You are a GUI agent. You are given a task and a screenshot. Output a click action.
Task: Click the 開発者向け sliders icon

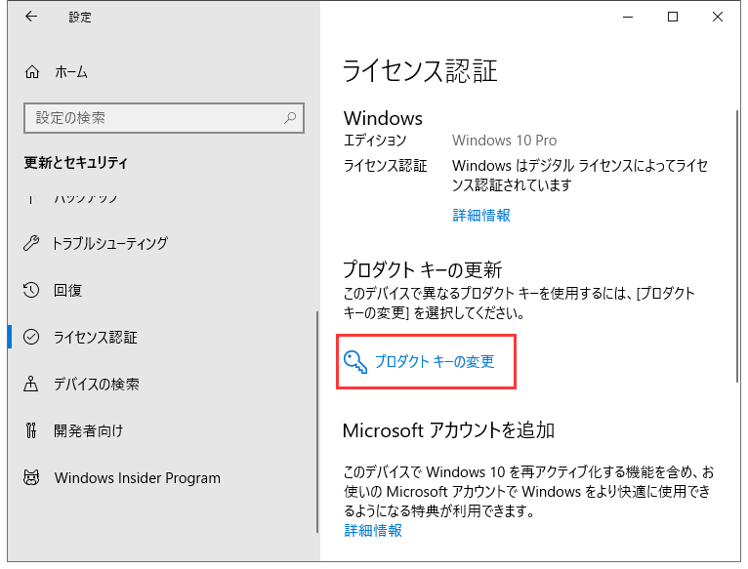(32, 430)
